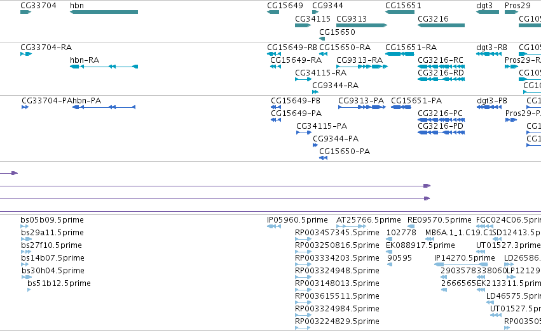Click the hbn-PA protein feature
The width and height of the screenshot is (541, 331).
tap(104, 107)
